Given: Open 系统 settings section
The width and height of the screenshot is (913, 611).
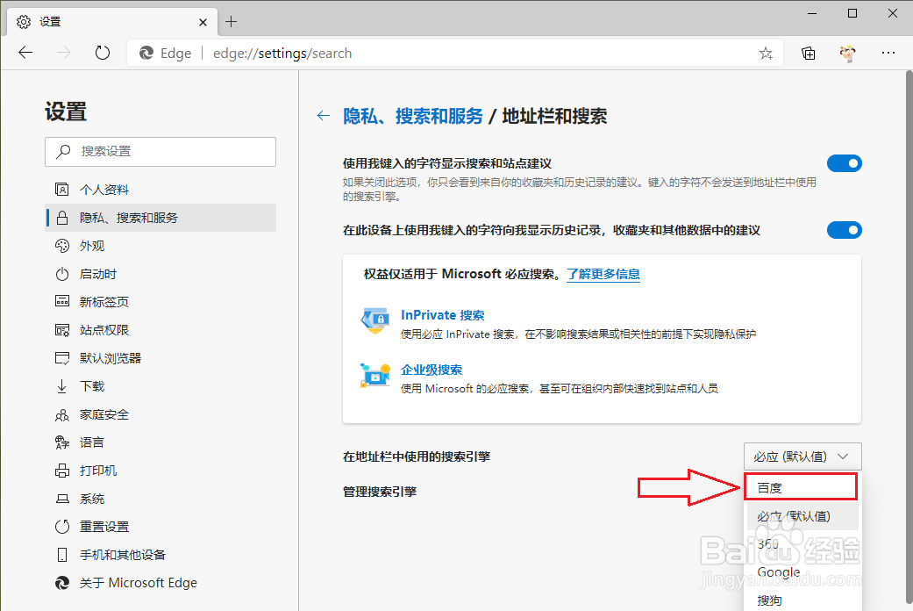Looking at the screenshot, I should click(160, 499).
